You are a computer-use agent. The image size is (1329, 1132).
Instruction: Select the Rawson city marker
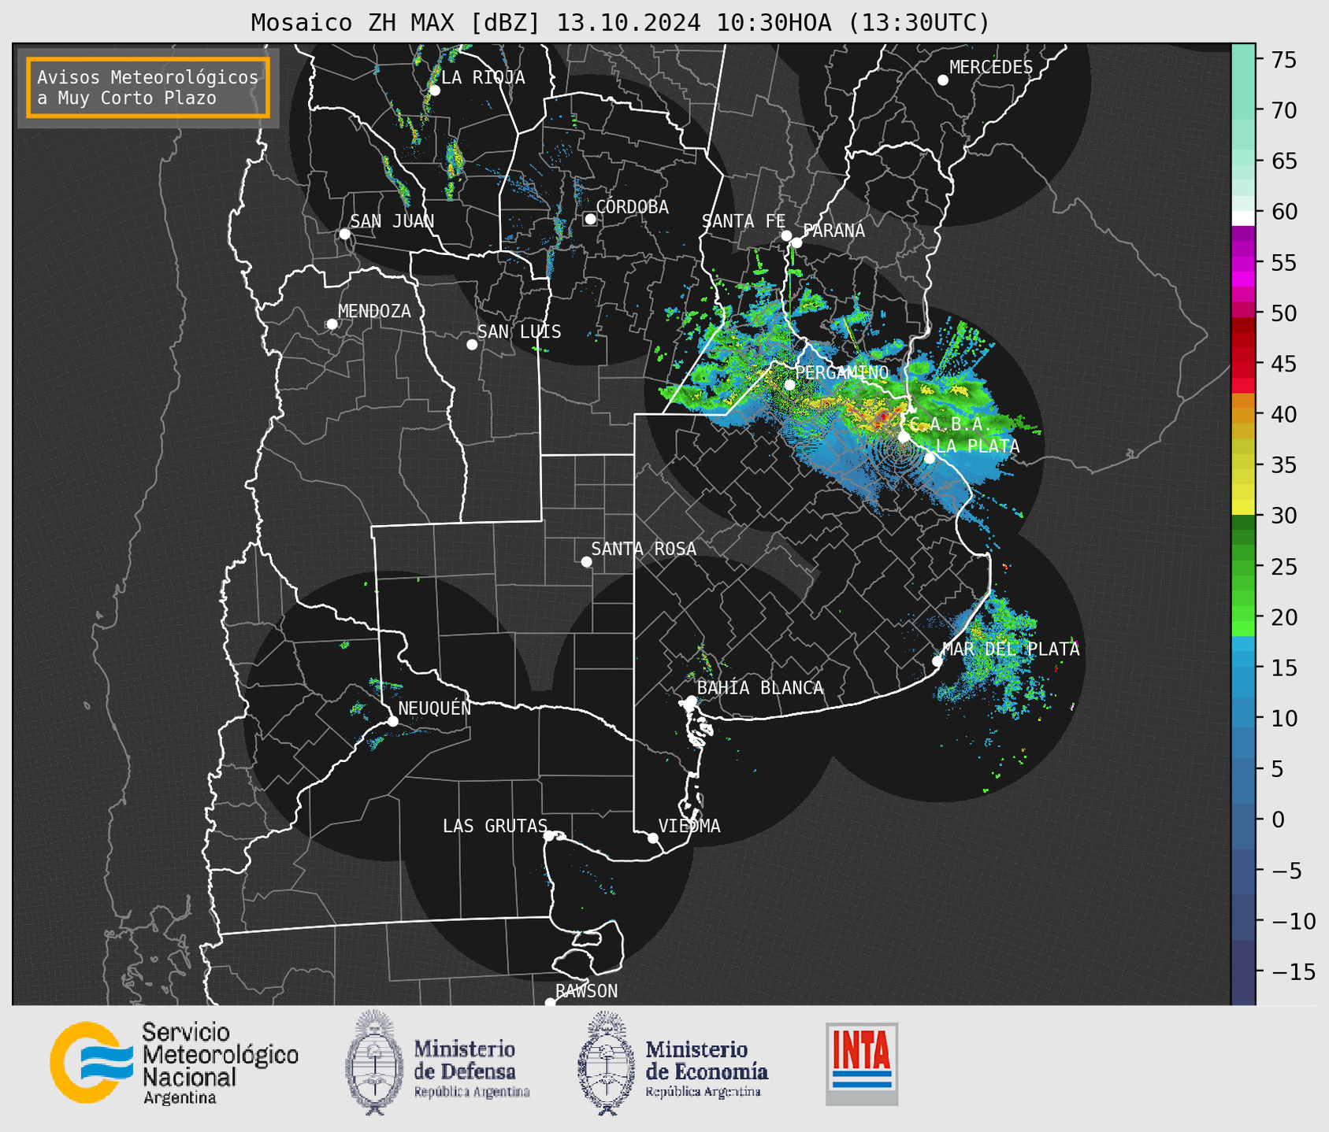(x=550, y=1003)
